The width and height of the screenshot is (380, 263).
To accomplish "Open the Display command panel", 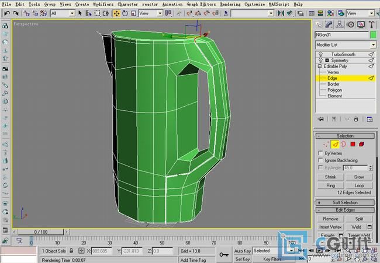I will pos(361,24).
